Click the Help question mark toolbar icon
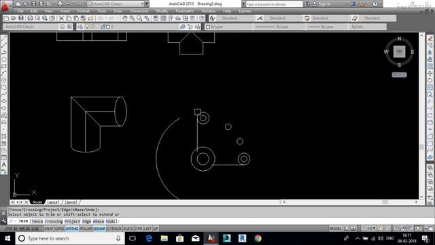Viewport: 435px width, 245px height. 202,18
